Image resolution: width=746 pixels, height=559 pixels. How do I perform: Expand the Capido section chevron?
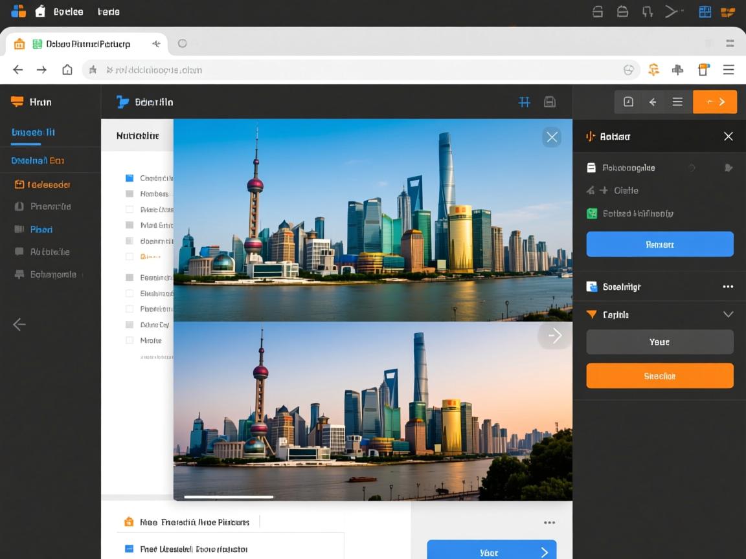[x=728, y=314]
